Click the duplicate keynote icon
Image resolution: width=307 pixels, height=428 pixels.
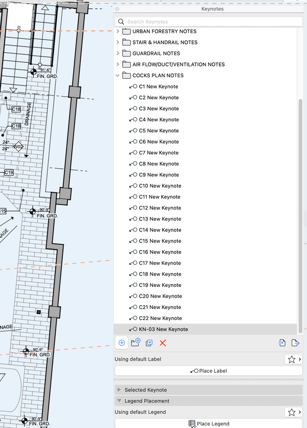(x=149, y=343)
